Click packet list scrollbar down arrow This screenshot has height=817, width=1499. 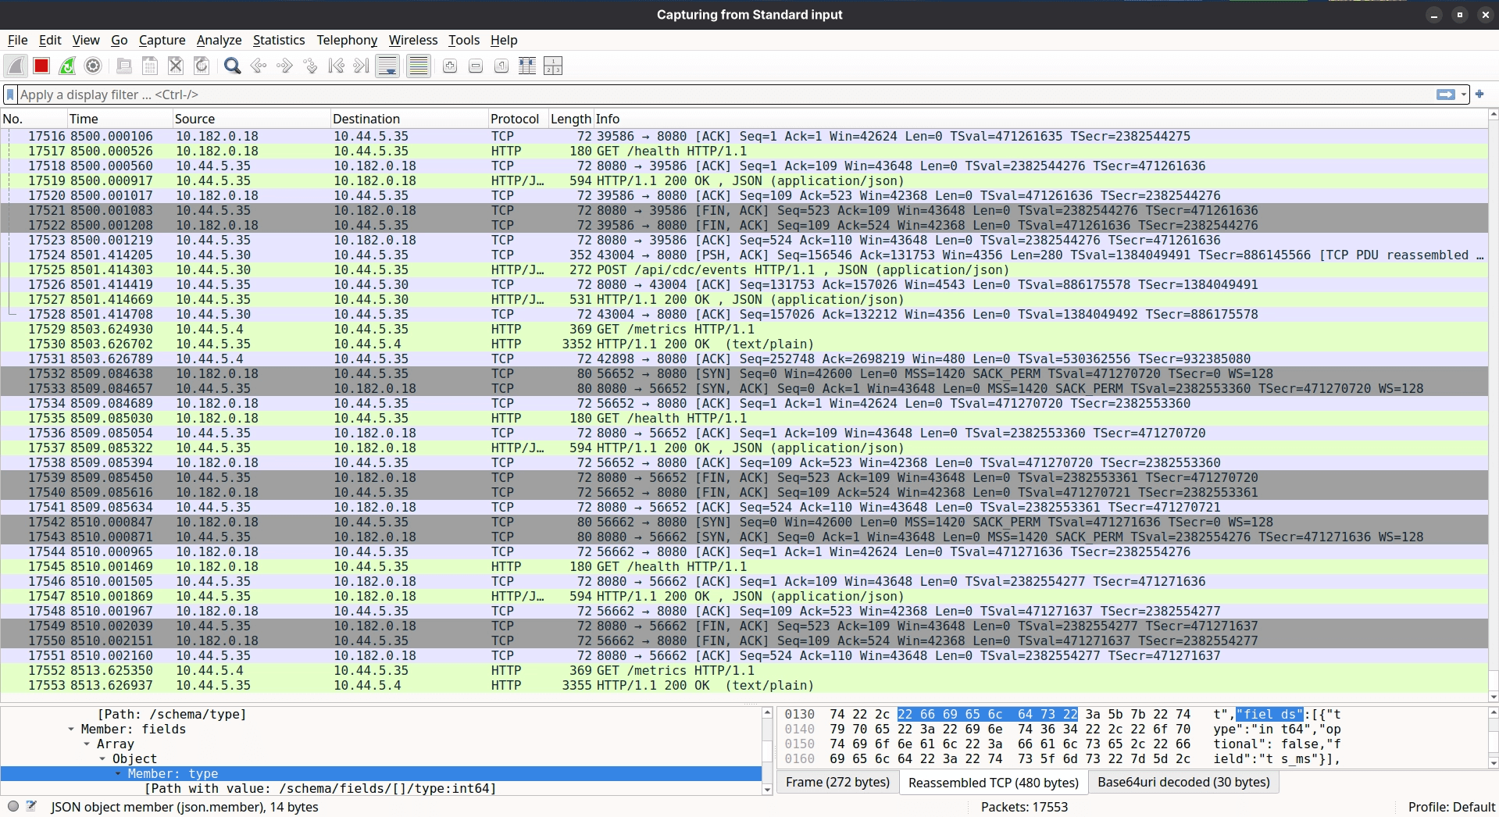1494,697
